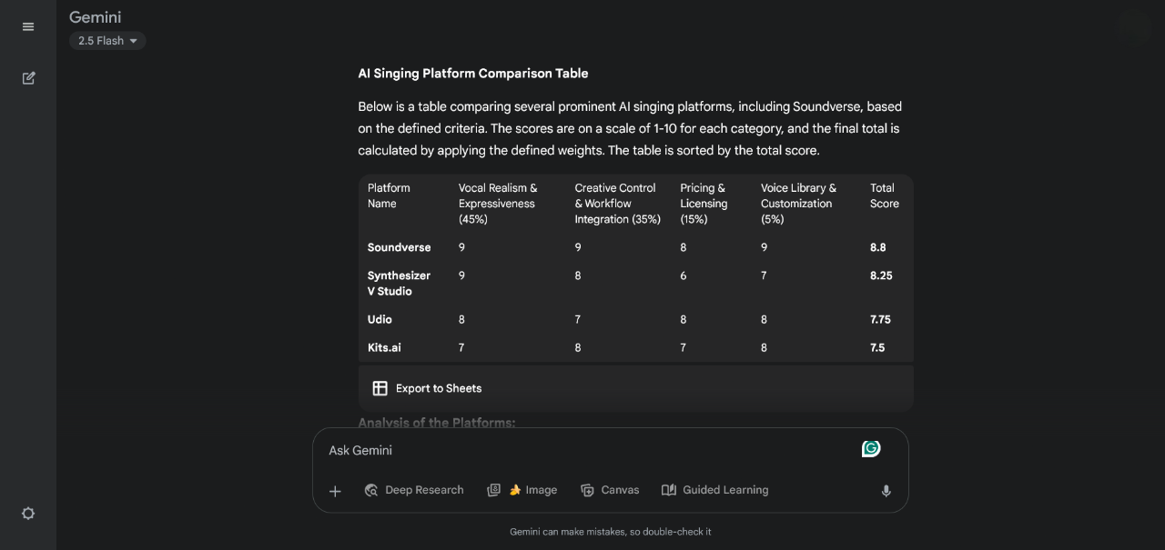1165x550 pixels.
Task: Click the Analysis of the Platforms heading
Action: (437, 423)
